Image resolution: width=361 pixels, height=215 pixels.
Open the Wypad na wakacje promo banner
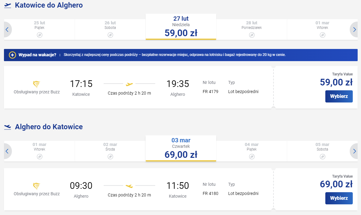pyautogui.click(x=181, y=55)
